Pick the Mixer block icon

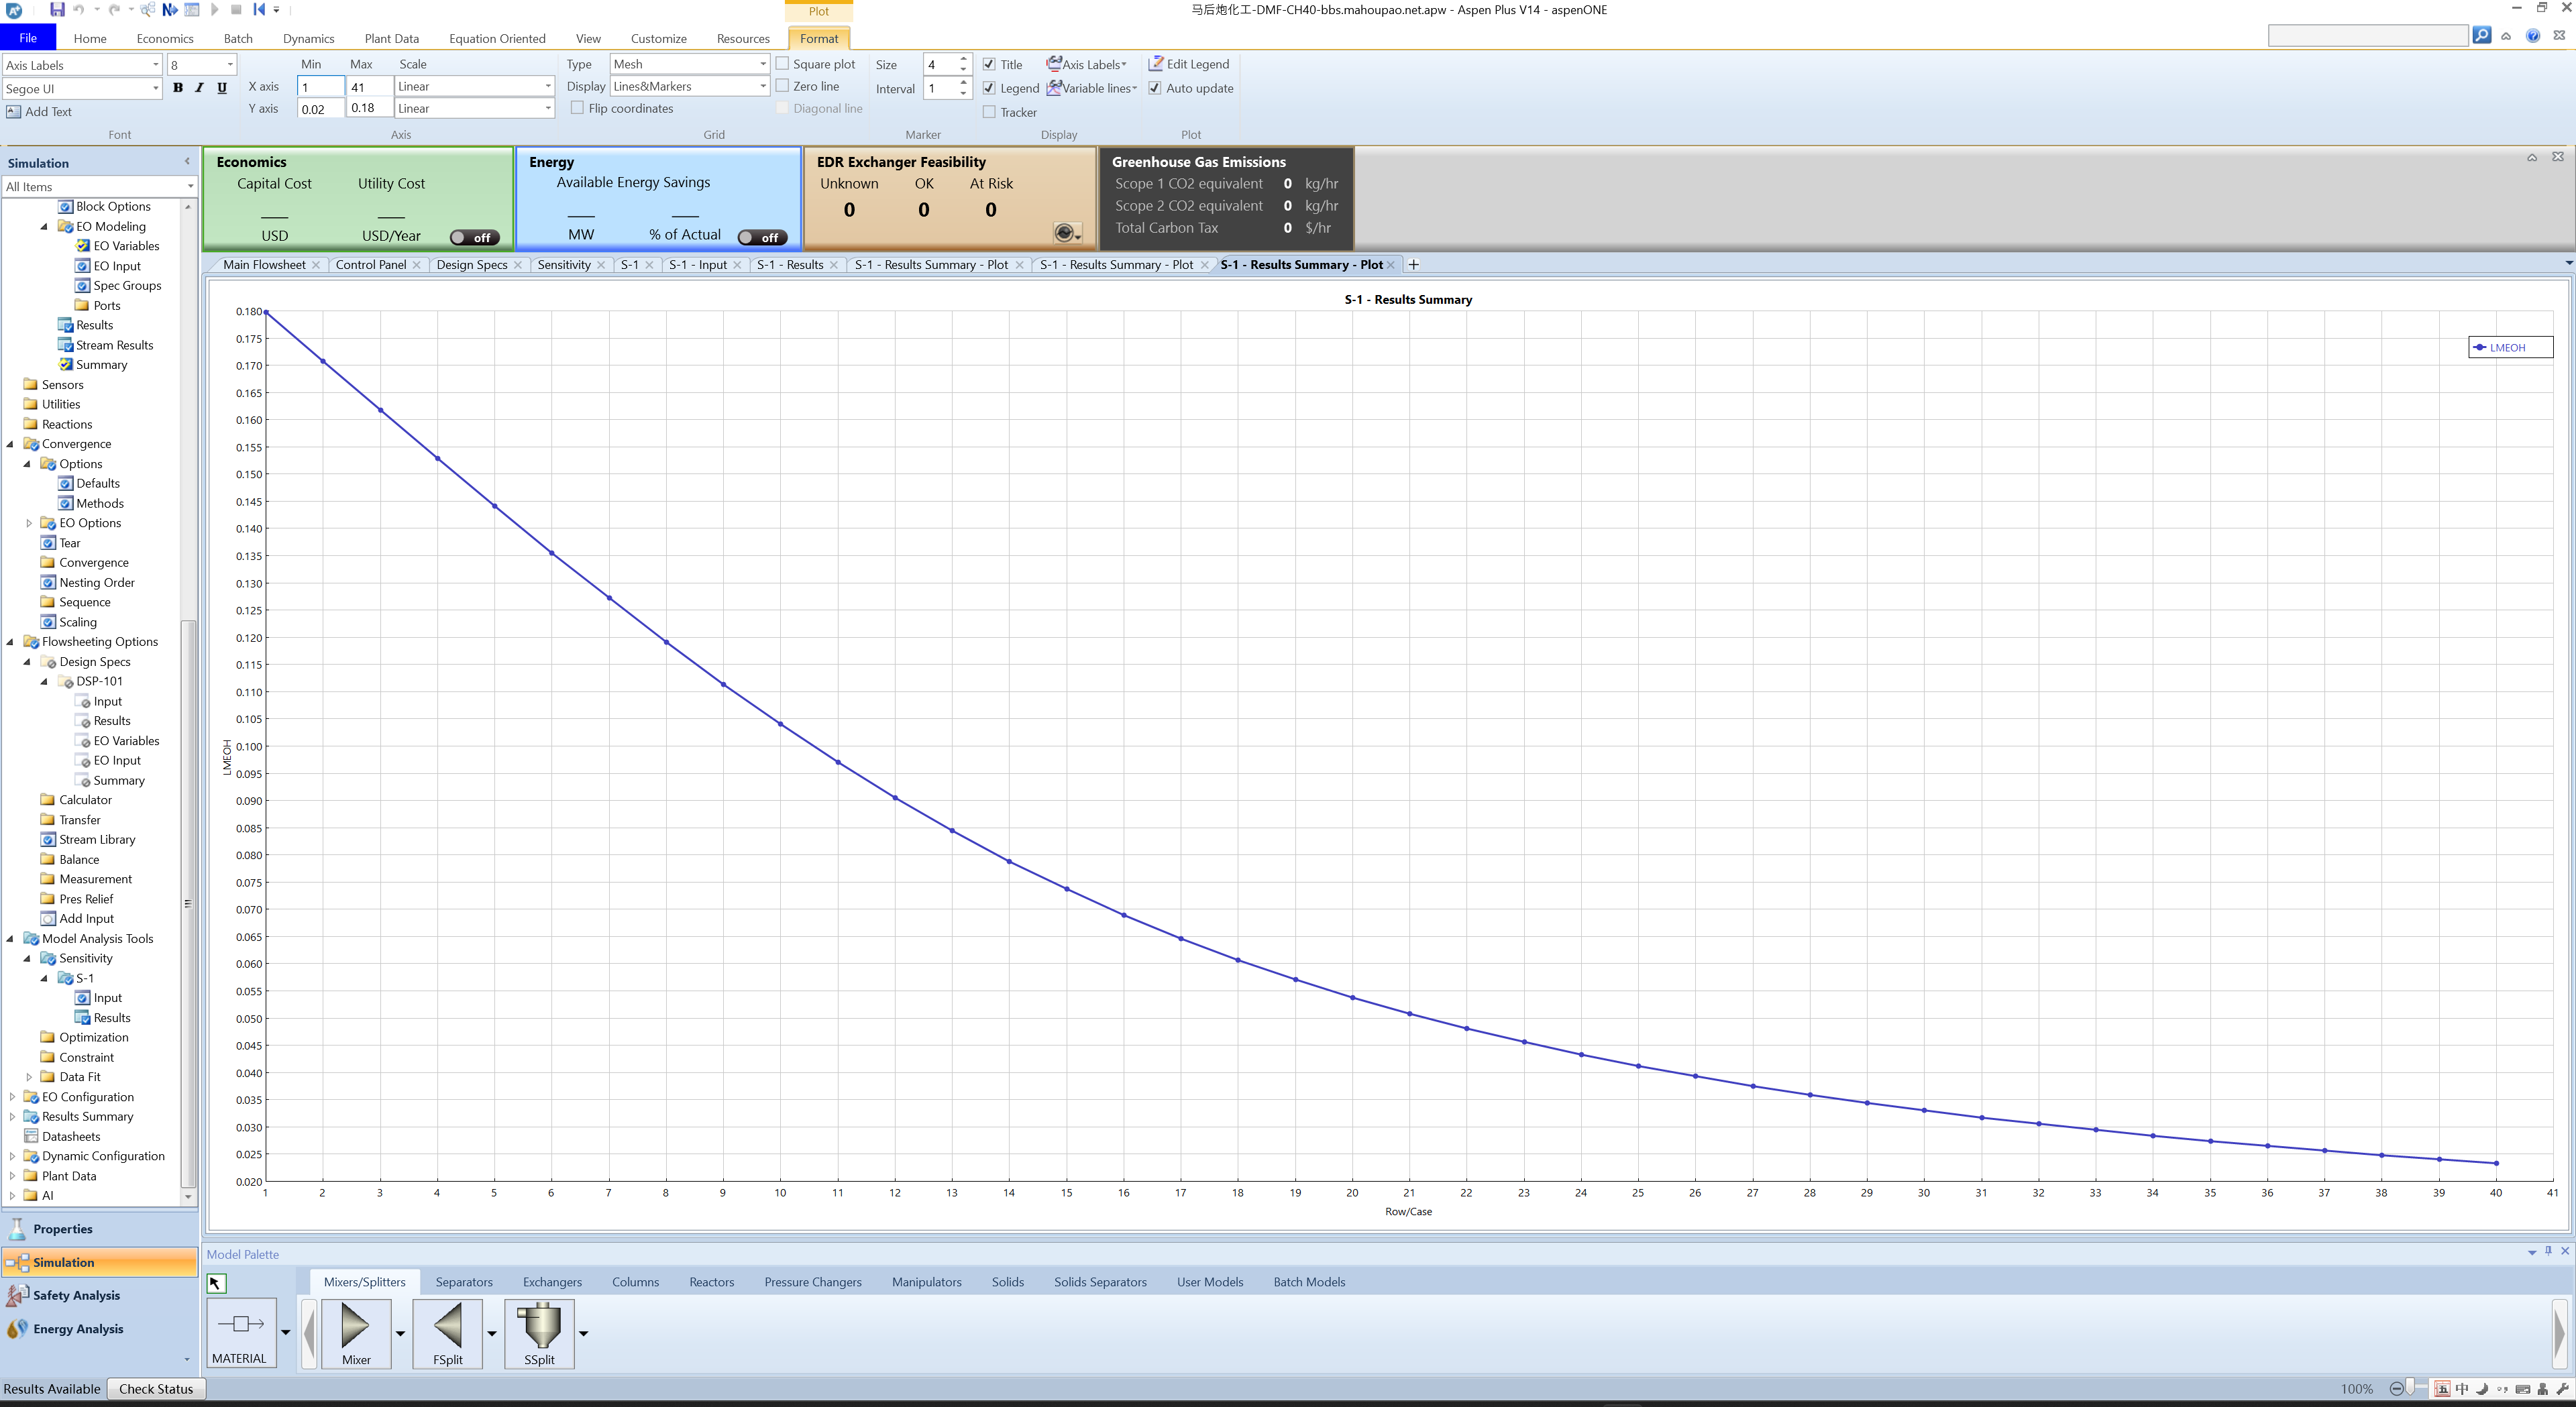pos(355,1333)
